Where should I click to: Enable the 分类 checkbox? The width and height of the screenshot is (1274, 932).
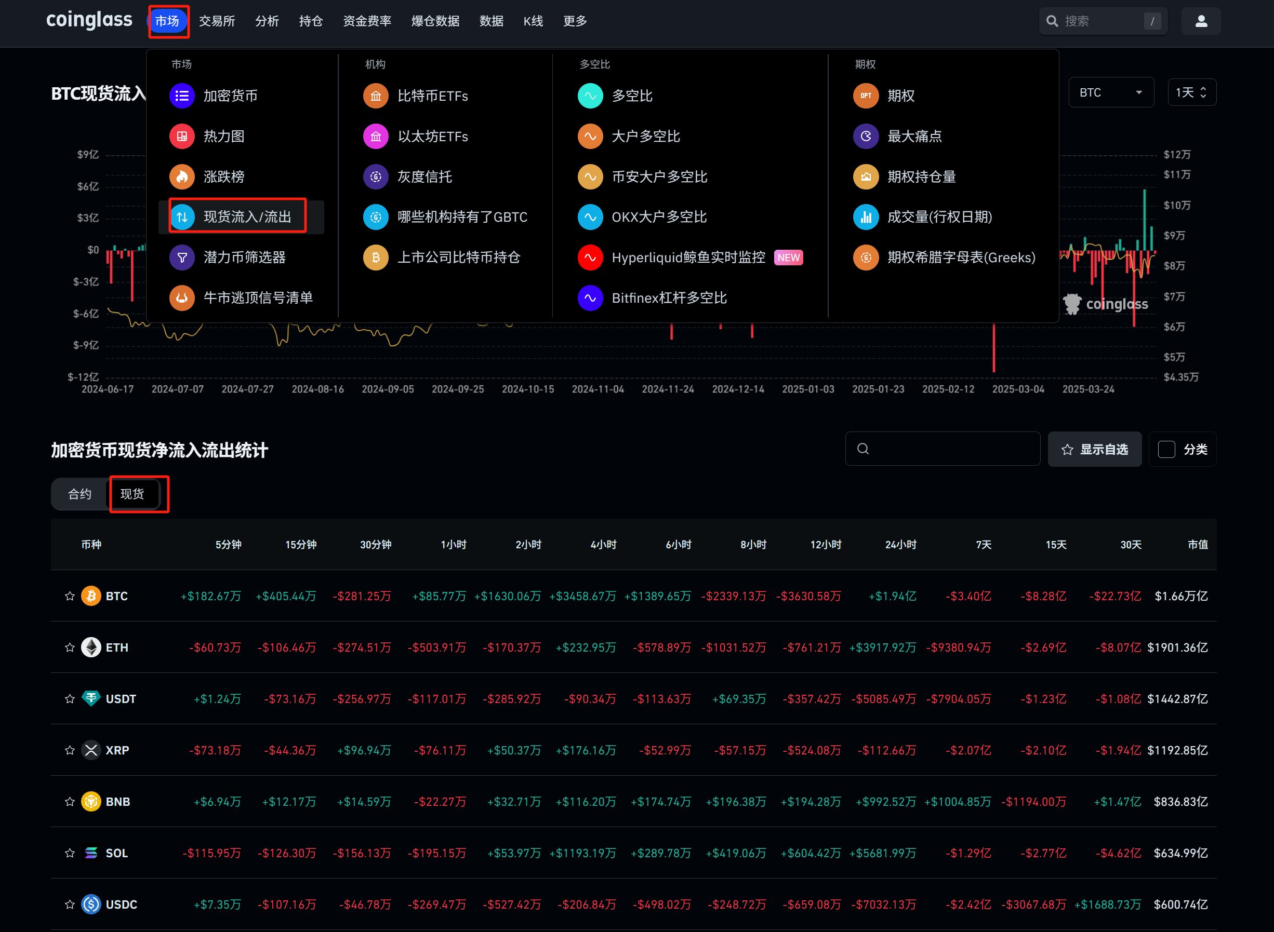(x=1166, y=450)
